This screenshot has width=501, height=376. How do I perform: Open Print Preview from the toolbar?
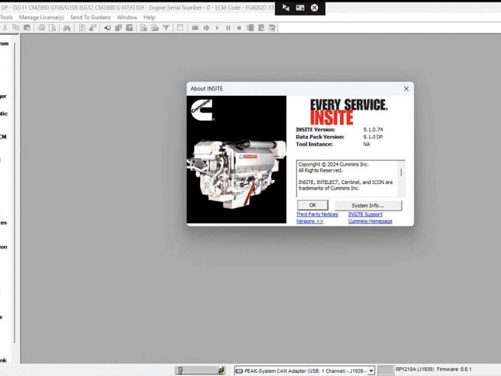coord(52,28)
